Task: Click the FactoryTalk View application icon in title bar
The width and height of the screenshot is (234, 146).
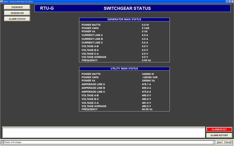Action: point(2,1)
